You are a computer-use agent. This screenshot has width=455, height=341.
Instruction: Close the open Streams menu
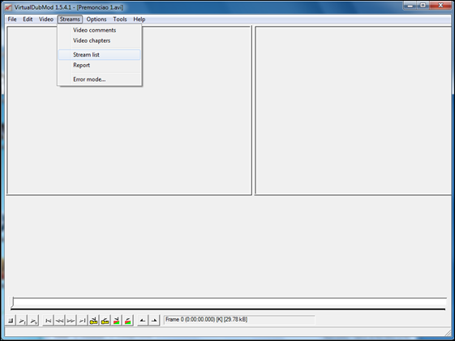(70, 19)
